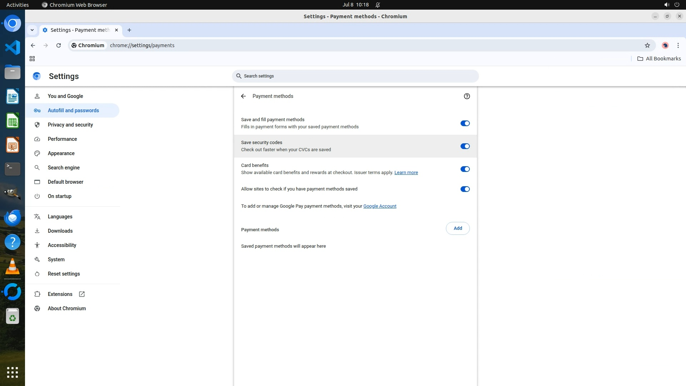Screen dimensions: 686x386
Task: Open the Extensions external link icon
Action: point(82,294)
